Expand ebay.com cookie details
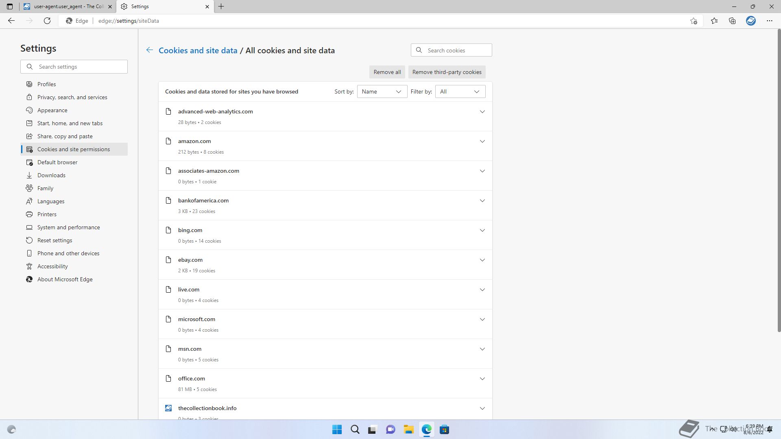 coord(482,260)
